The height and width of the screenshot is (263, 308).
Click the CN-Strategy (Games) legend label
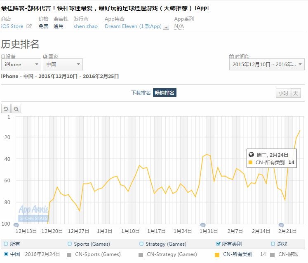point(172,254)
